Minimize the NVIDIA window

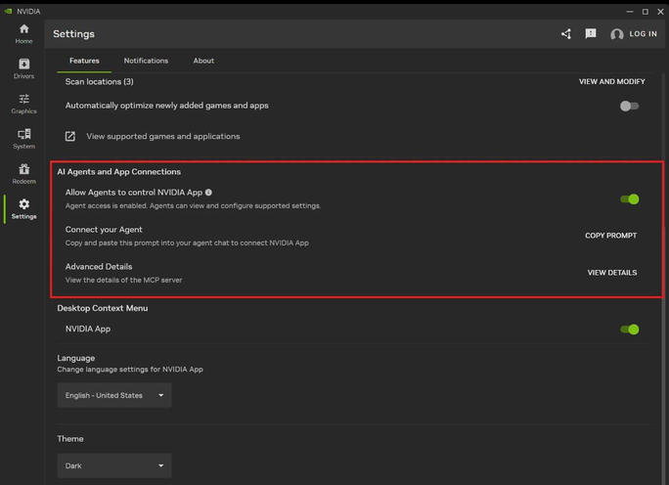point(629,12)
